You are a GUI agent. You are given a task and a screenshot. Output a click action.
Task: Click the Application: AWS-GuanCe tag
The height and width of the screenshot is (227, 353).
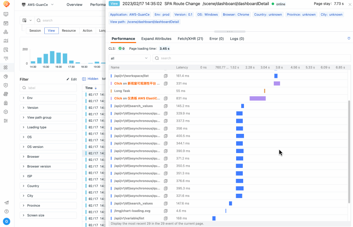click(x=130, y=14)
